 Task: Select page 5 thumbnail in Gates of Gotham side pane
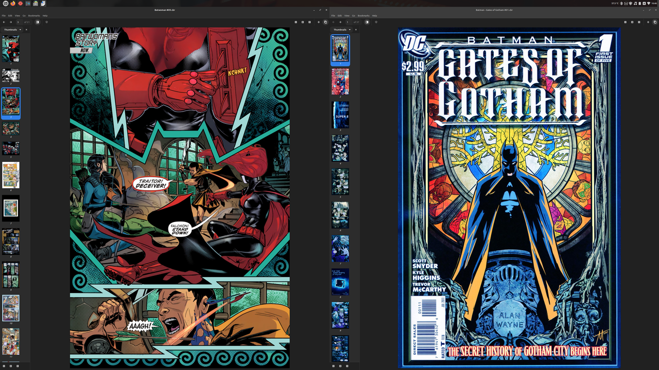pos(340,181)
